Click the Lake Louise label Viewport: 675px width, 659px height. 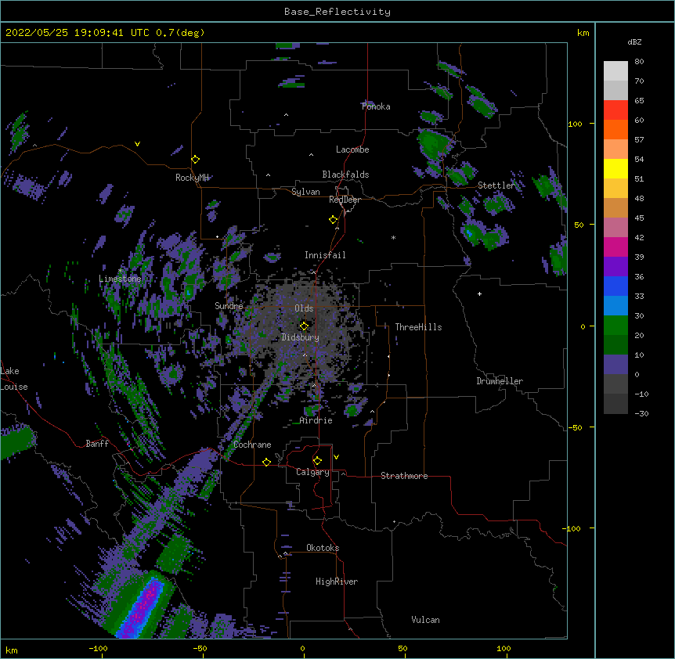point(14,379)
